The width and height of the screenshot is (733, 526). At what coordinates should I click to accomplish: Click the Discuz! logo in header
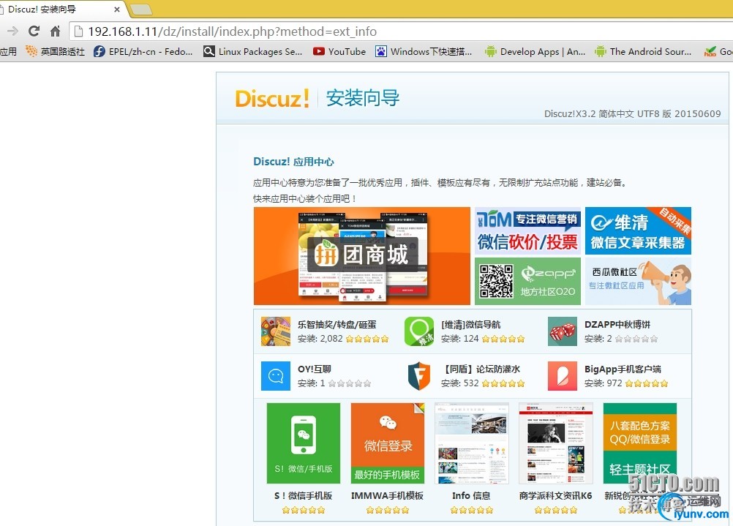[x=272, y=98]
